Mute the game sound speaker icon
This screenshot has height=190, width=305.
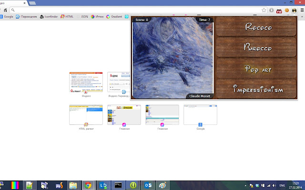(x=142, y=88)
